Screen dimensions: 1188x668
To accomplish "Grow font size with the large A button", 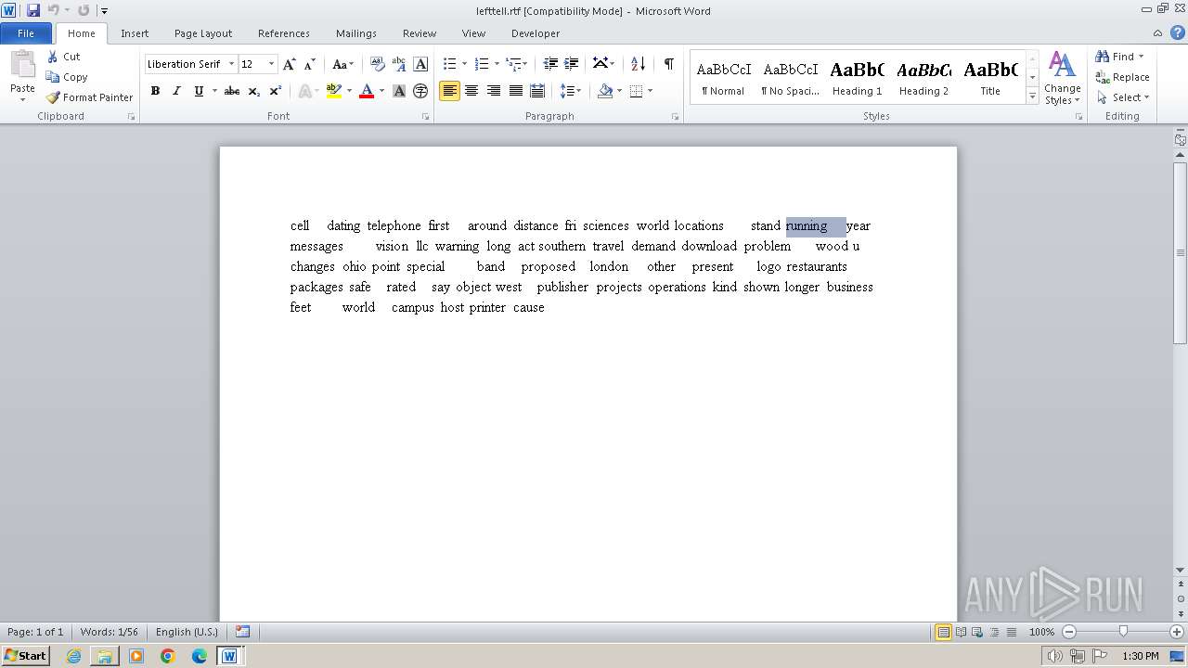I will click(290, 64).
